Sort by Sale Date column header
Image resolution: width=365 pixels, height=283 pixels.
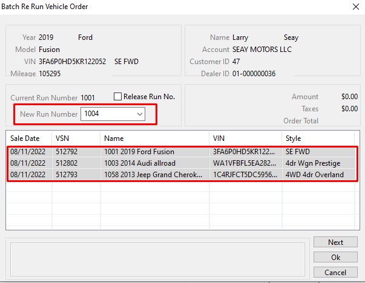point(28,138)
